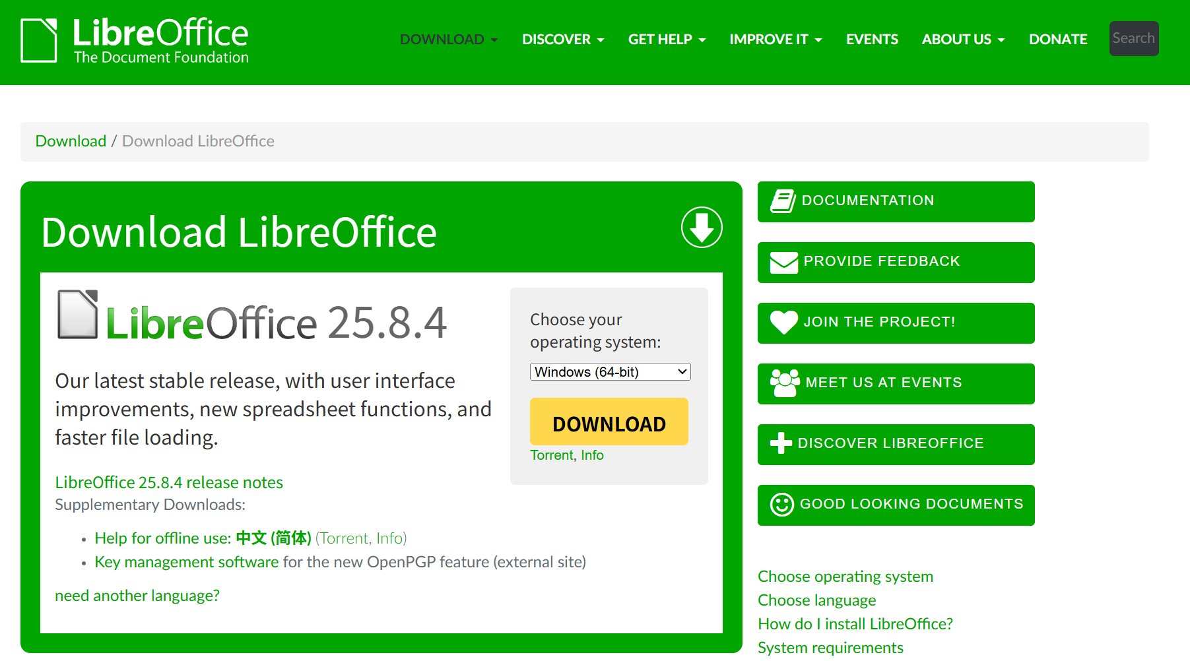
Task: Expand the Discover navigation menu
Action: pos(562,40)
